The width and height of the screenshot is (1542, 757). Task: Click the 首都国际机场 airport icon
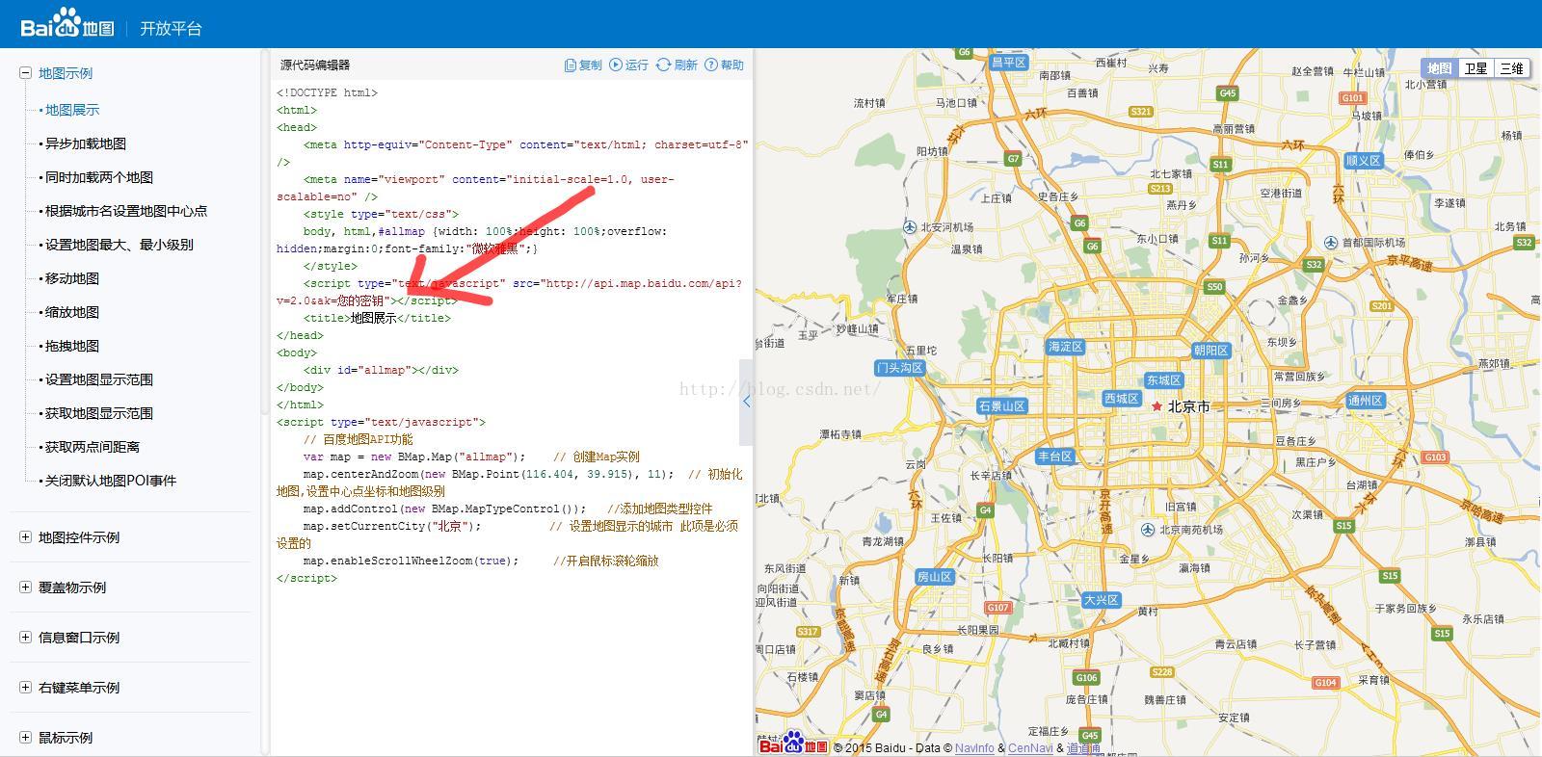pyautogui.click(x=1331, y=242)
